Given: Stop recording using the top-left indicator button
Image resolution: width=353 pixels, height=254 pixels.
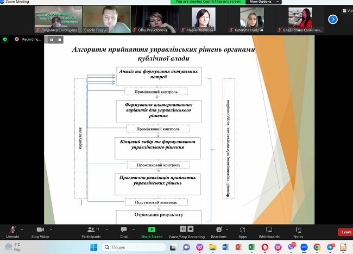Looking at the screenshot, I should coord(60,40).
